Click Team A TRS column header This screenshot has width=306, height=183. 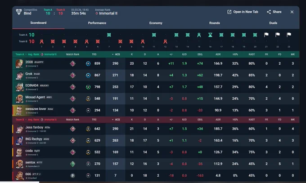click(94, 54)
